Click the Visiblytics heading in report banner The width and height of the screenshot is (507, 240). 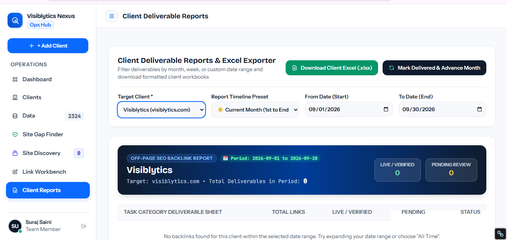[150, 170]
